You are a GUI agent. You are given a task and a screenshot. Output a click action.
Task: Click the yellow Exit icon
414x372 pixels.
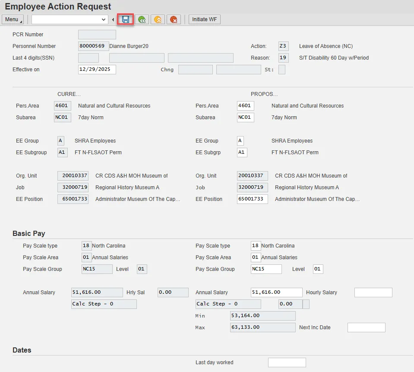pos(158,19)
